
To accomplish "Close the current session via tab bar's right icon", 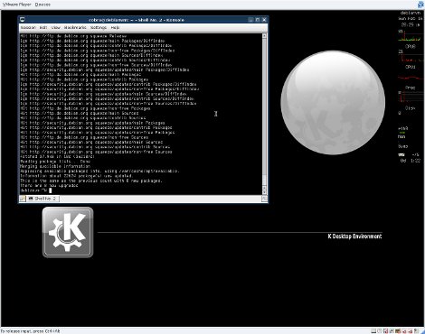I will (x=264, y=199).
